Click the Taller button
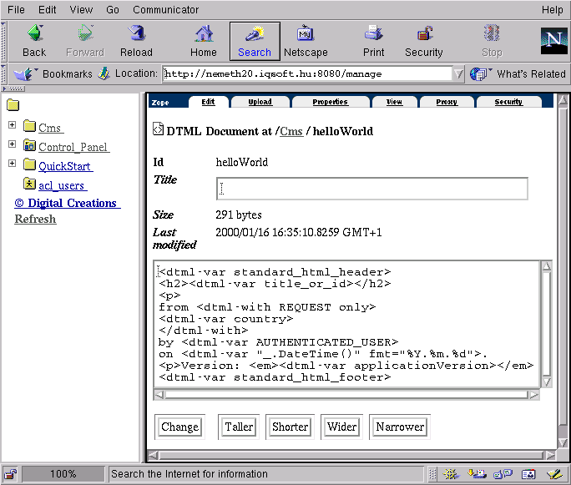This screenshot has width=571, height=485. pyautogui.click(x=239, y=427)
